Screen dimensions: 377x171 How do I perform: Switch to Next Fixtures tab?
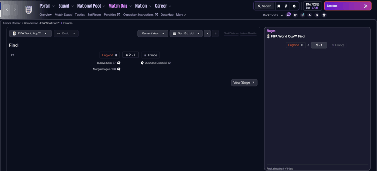[x=231, y=33]
